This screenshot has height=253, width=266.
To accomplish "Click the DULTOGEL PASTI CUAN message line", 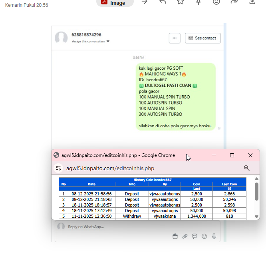I will 168,85.
